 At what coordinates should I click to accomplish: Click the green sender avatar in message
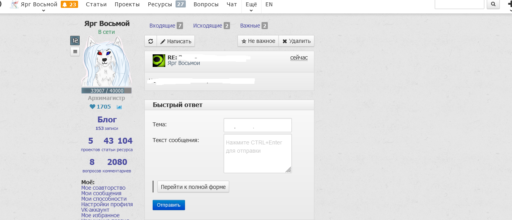159,61
